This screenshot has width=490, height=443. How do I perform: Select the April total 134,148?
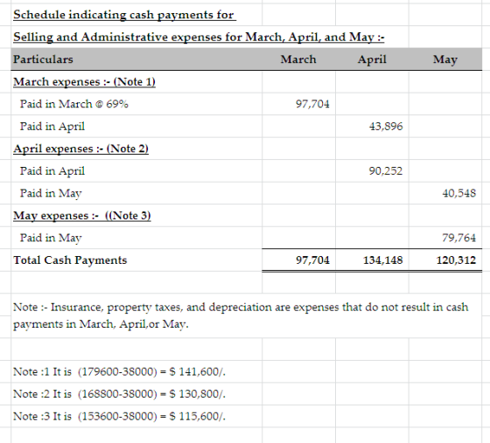point(383,260)
